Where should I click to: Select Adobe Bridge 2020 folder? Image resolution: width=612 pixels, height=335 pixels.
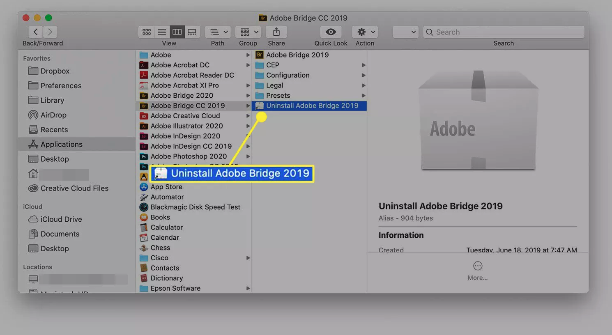pos(193,96)
